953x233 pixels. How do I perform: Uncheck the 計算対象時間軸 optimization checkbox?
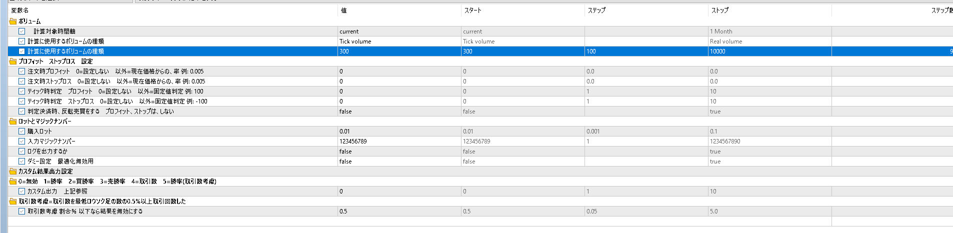pos(22,31)
